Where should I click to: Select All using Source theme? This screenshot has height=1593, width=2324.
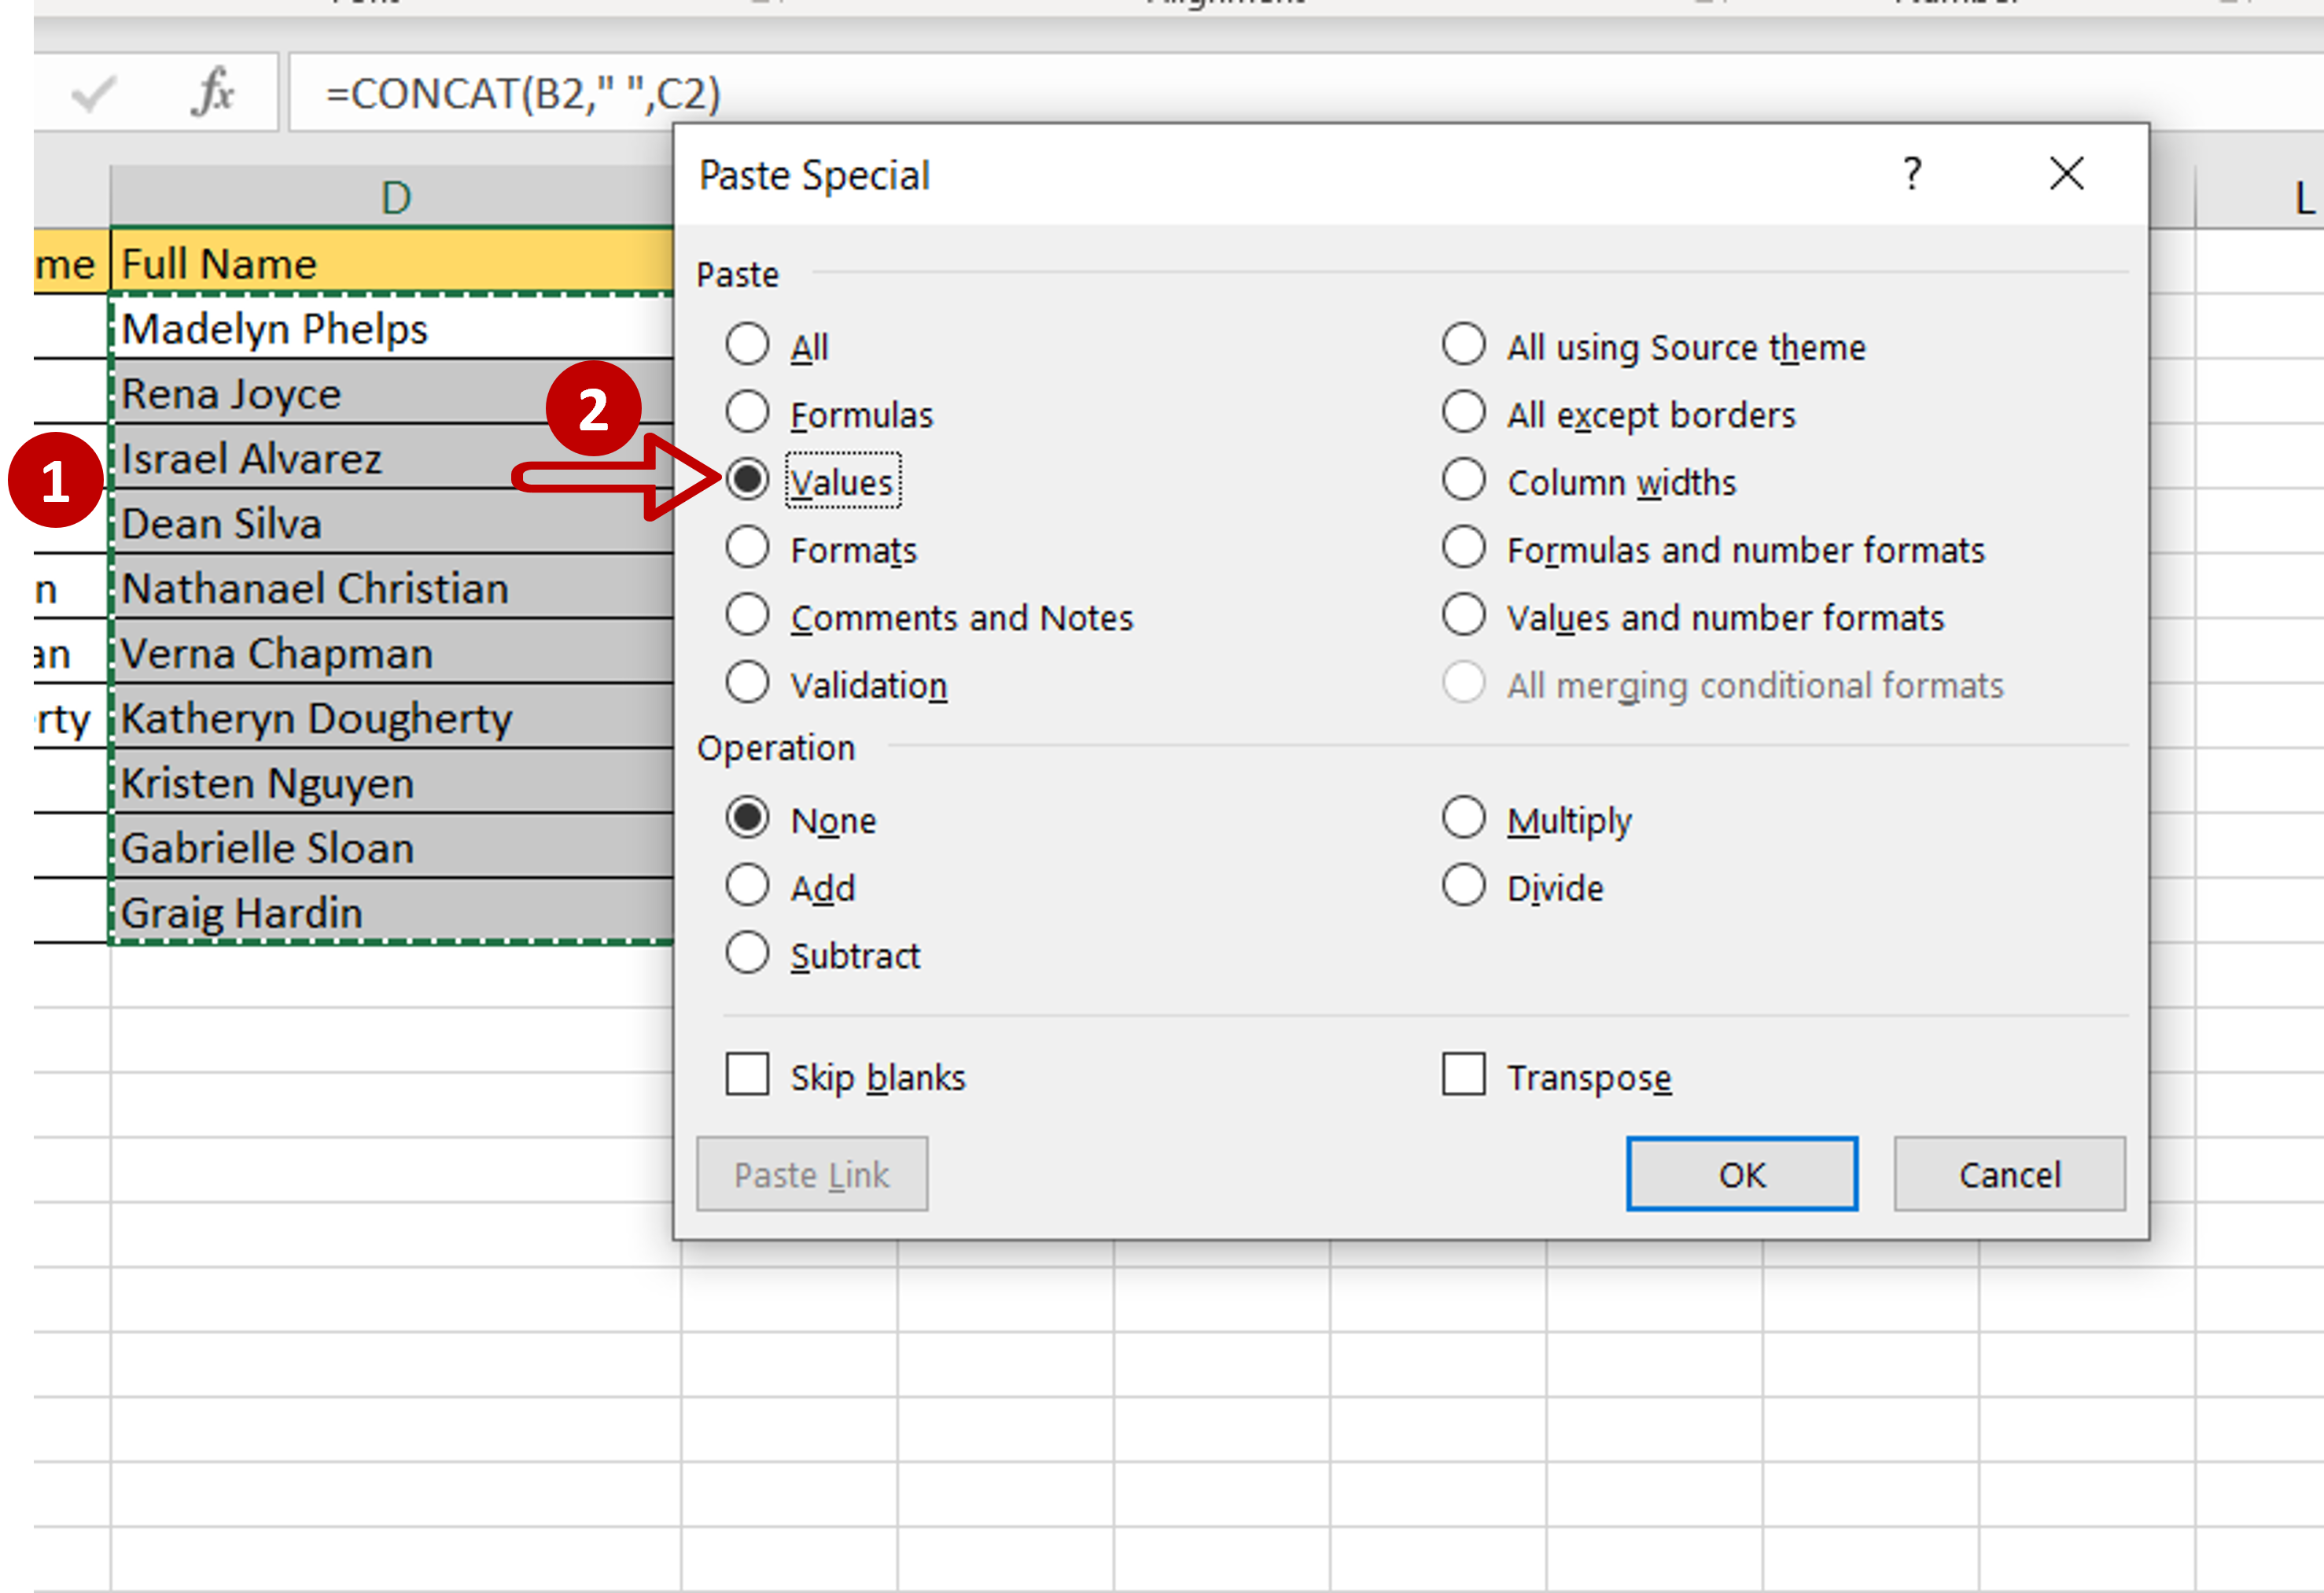(1463, 345)
